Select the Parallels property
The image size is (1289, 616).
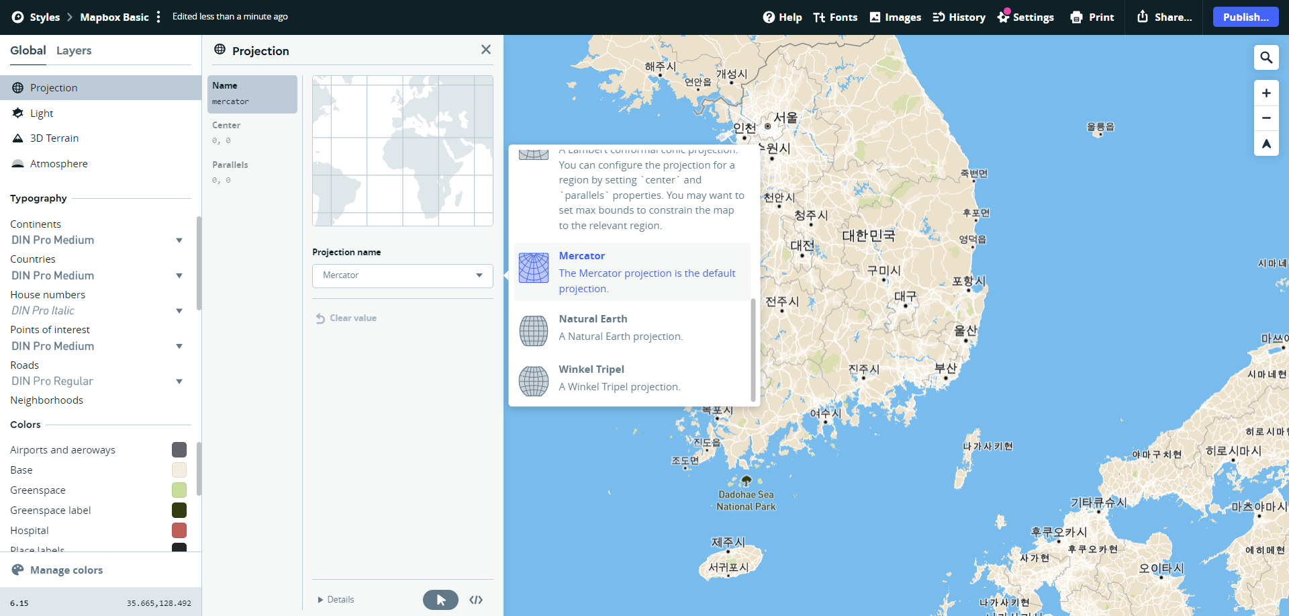(252, 173)
